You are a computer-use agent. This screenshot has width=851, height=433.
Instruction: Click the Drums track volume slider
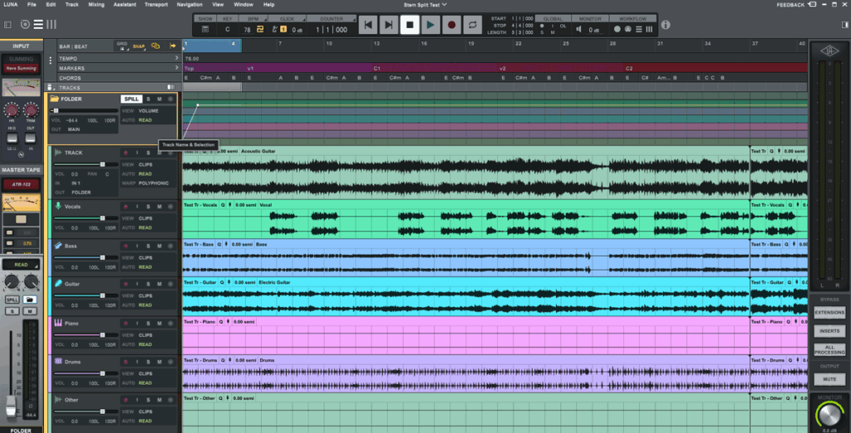pyautogui.click(x=86, y=373)
